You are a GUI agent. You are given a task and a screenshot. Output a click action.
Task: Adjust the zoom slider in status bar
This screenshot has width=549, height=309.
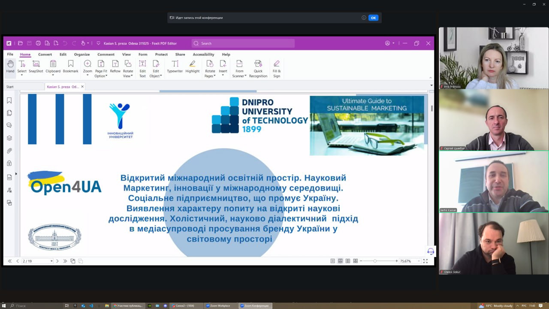tap(375, 261)
